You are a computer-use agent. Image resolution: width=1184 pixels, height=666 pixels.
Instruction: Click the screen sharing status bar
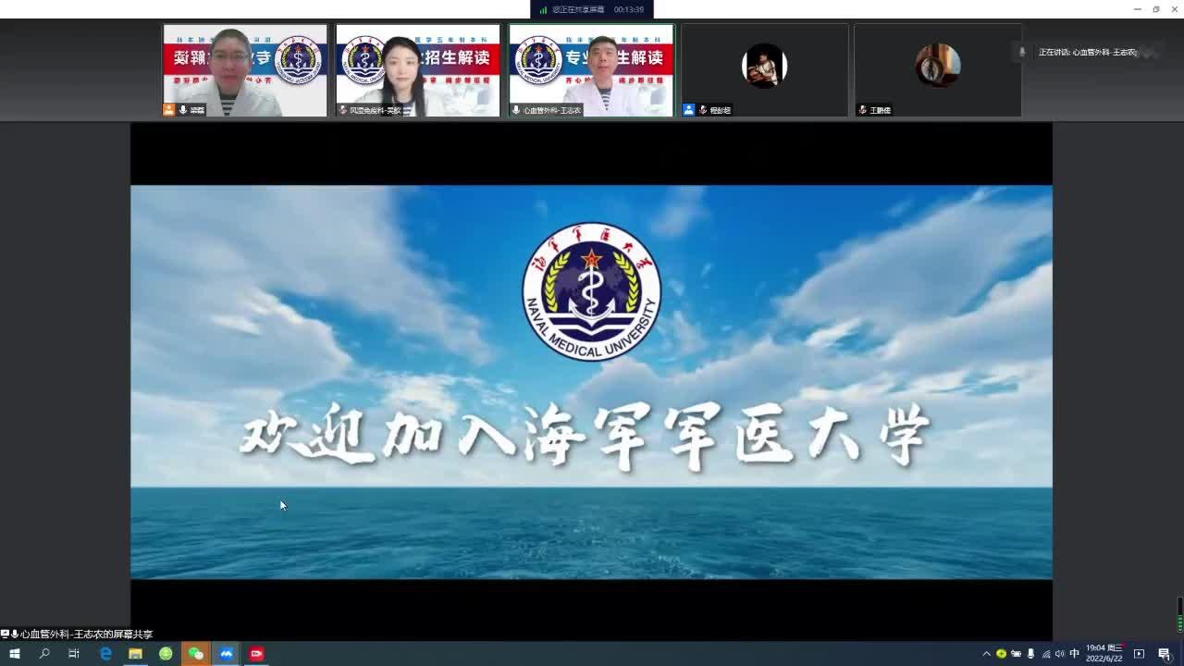[x=592, y=9]
